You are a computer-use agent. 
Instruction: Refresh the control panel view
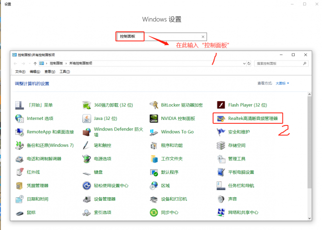249,63
